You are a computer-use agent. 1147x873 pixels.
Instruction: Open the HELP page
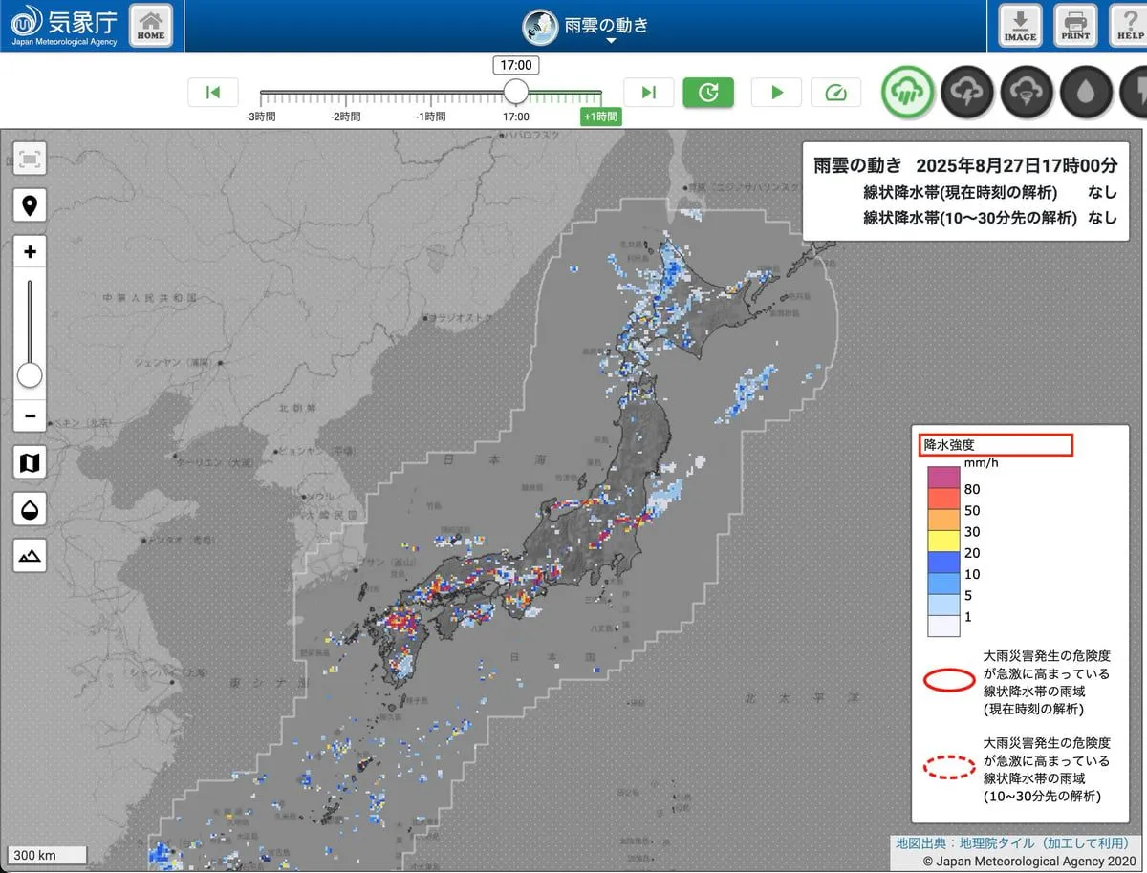pos(1130,26)
